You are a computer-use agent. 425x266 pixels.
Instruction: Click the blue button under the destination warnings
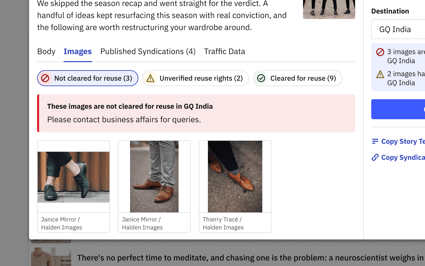coord(398,109)
